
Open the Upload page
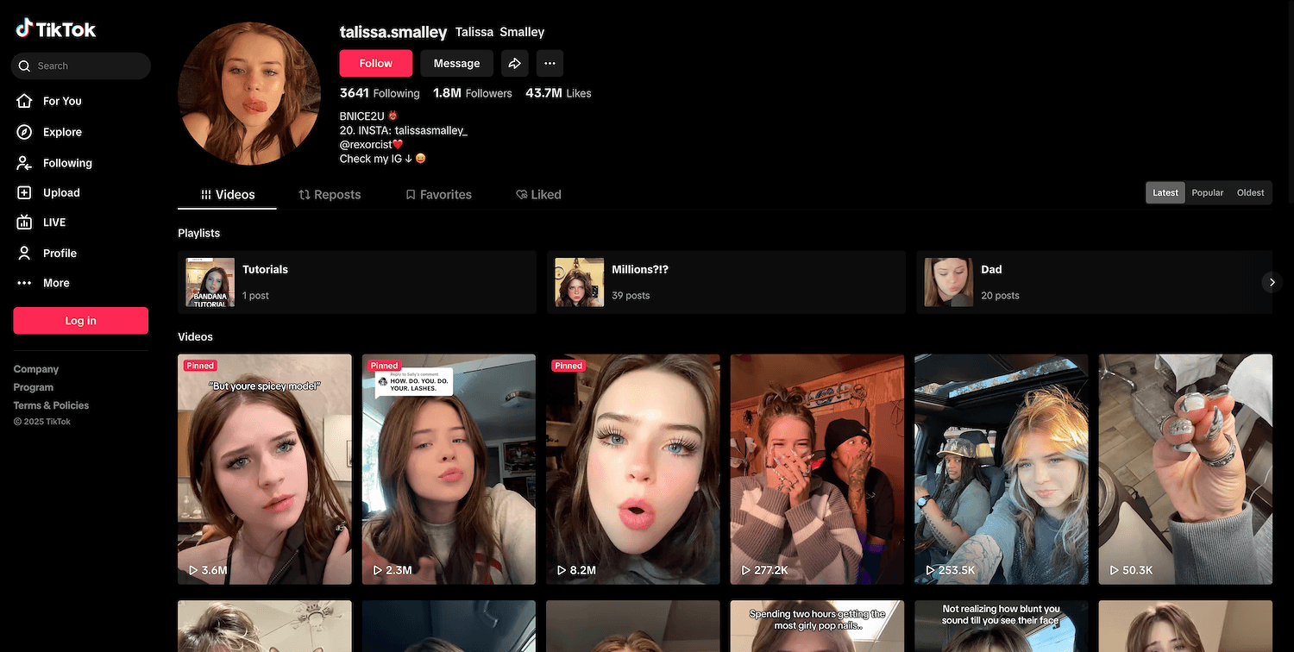60,193
